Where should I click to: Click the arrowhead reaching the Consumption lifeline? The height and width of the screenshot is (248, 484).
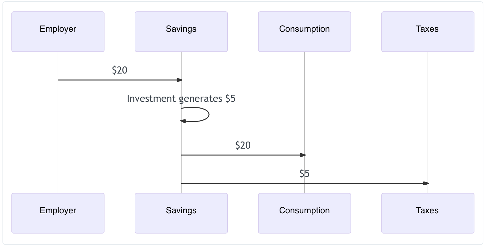[x=303, y=155]
